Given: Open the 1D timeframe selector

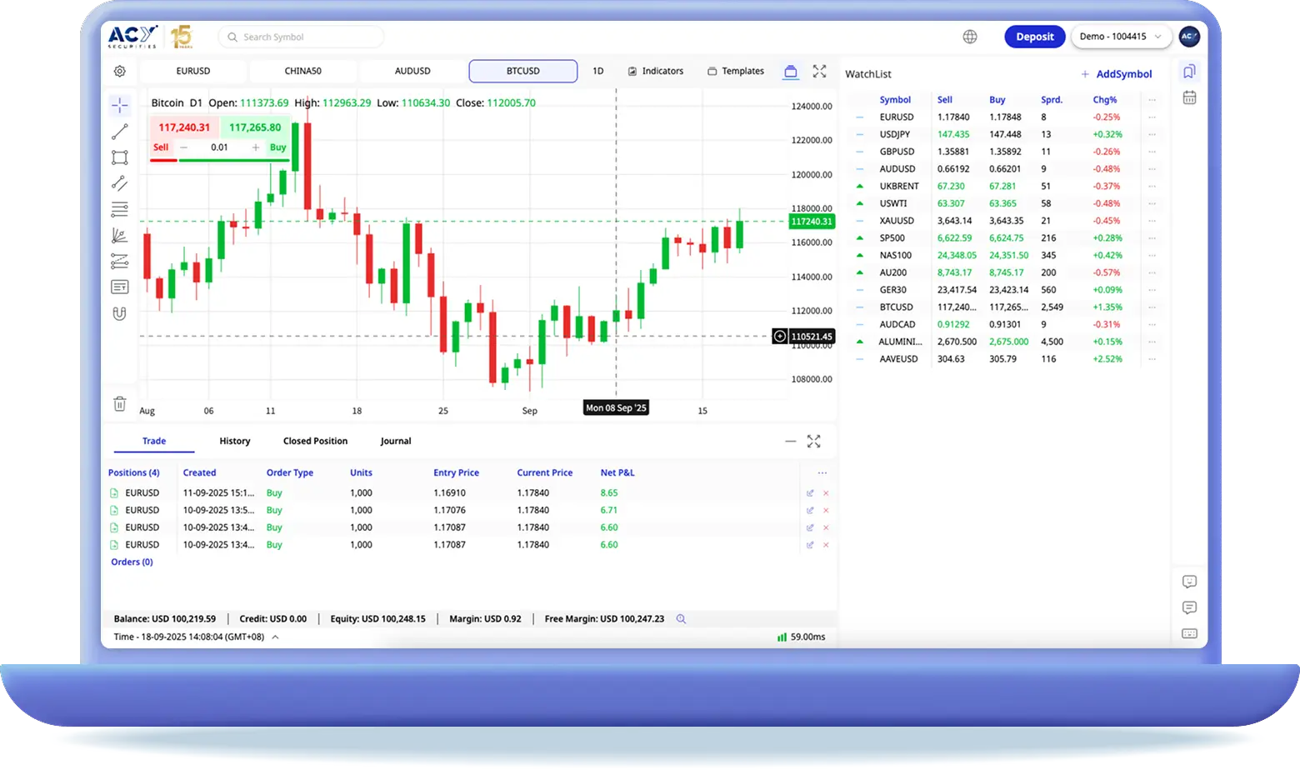Looking at the screenshot, I should (597, 72).
